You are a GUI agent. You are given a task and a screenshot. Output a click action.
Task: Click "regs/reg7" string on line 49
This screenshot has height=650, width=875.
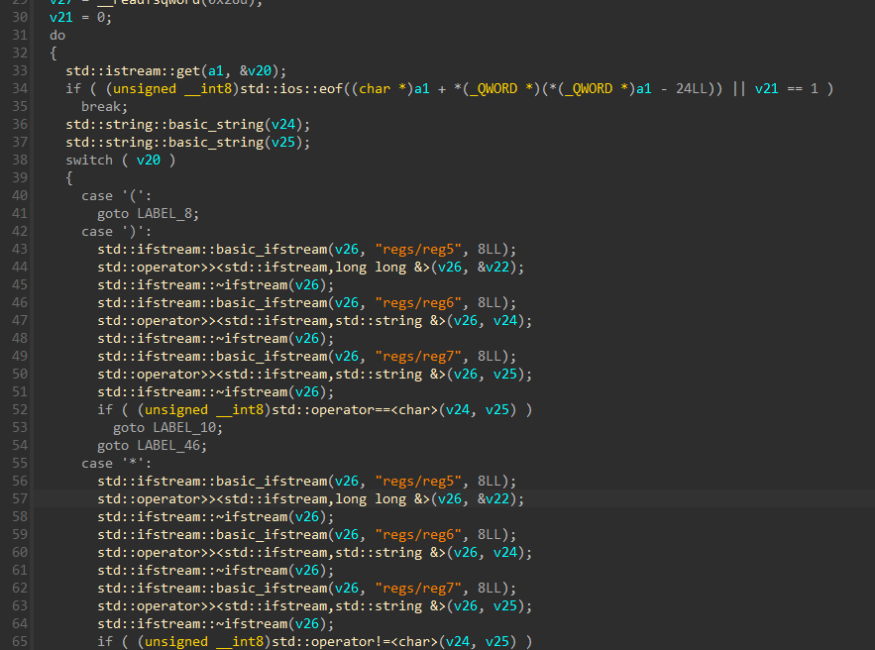pyautogui.click(x=418, y=357)
